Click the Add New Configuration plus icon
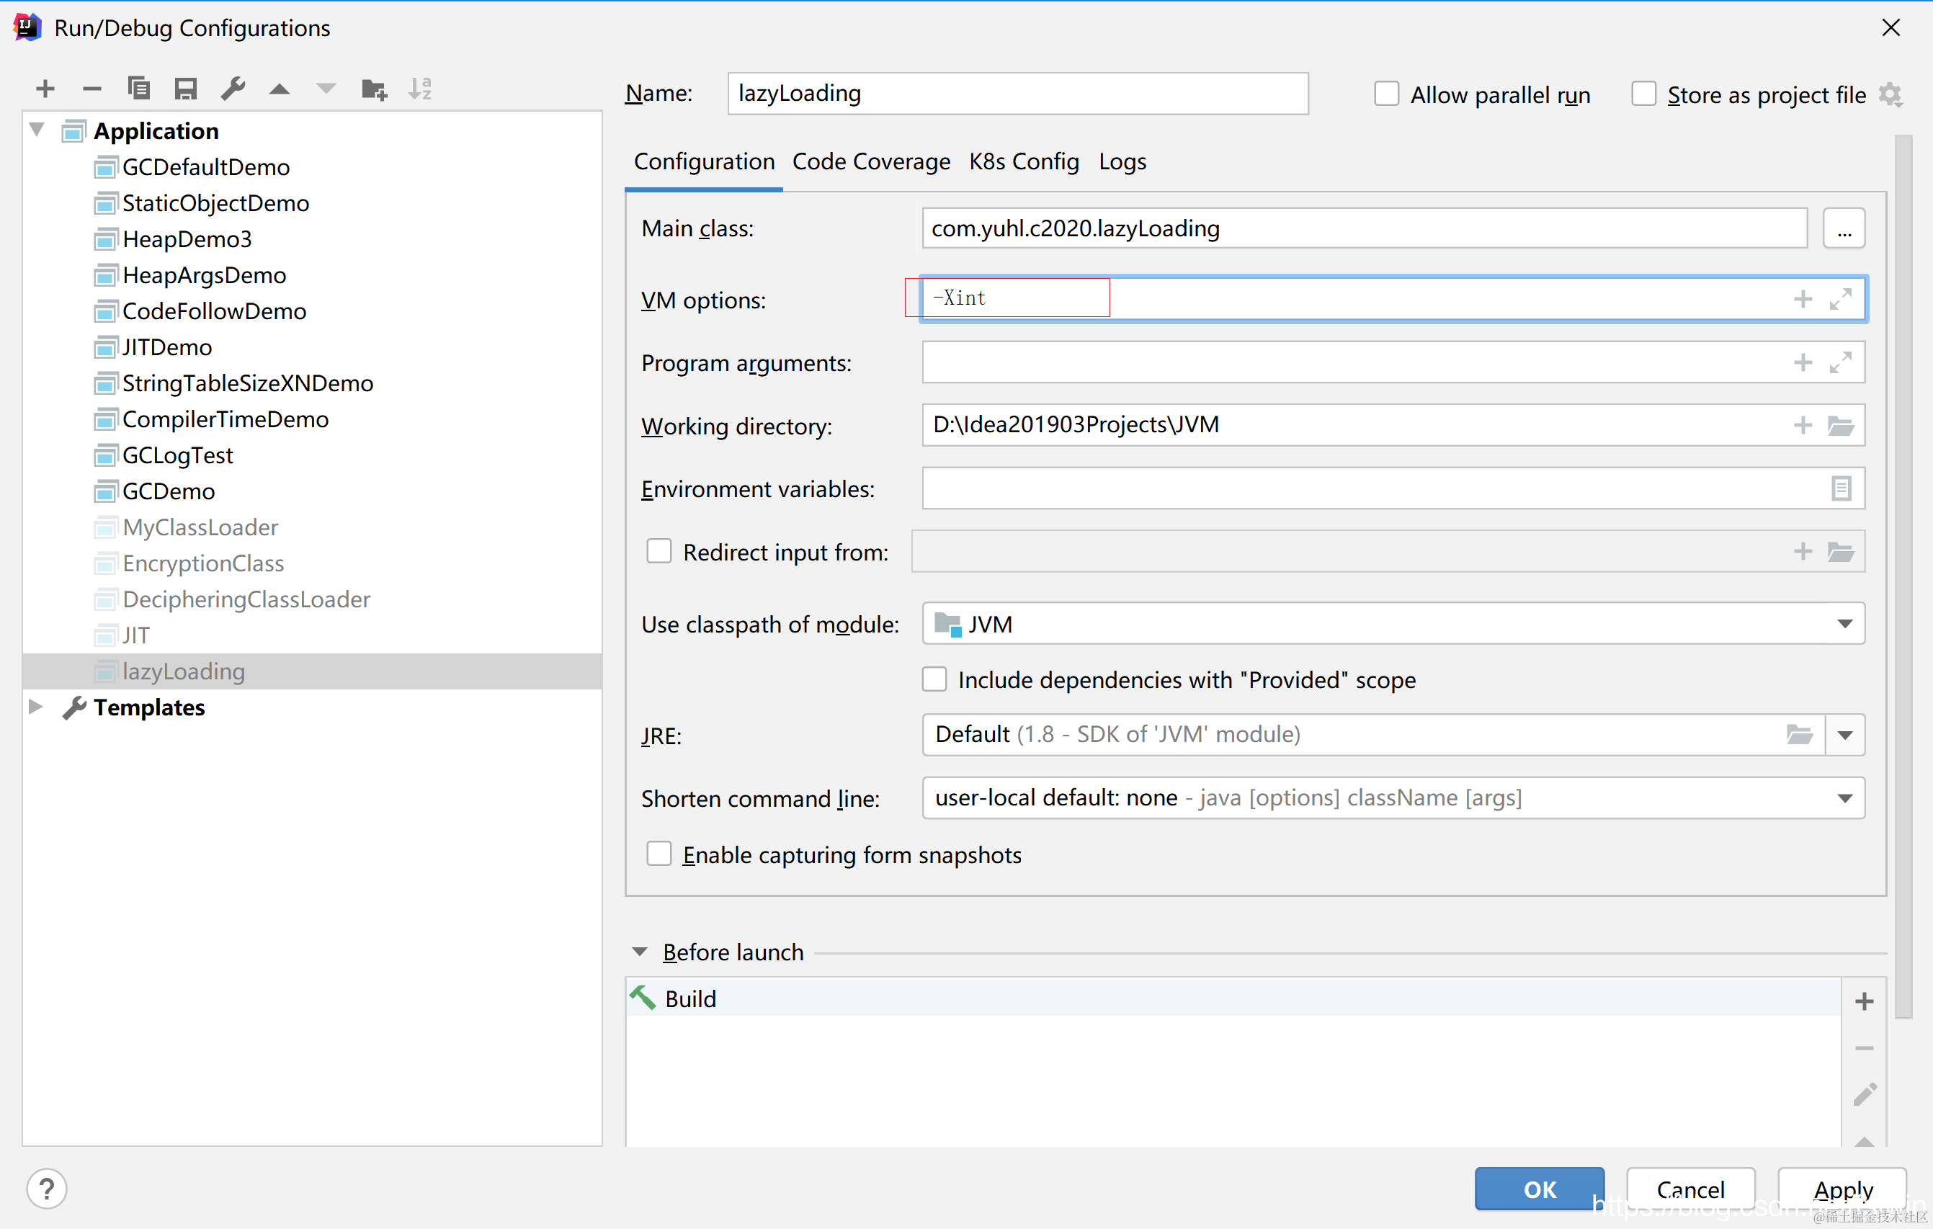This screenshot has height=1229, width=1933. coord(46,89)
